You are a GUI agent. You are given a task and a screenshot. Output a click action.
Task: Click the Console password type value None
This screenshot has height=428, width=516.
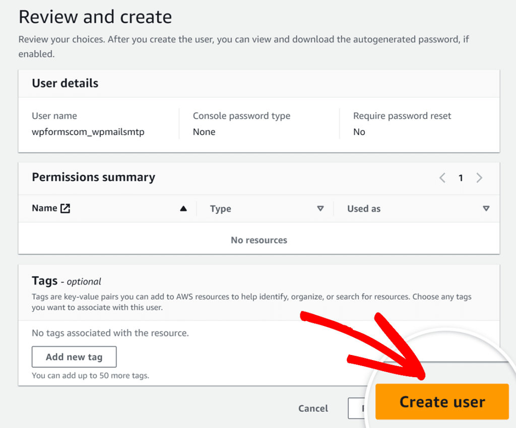tap(204, 132)
